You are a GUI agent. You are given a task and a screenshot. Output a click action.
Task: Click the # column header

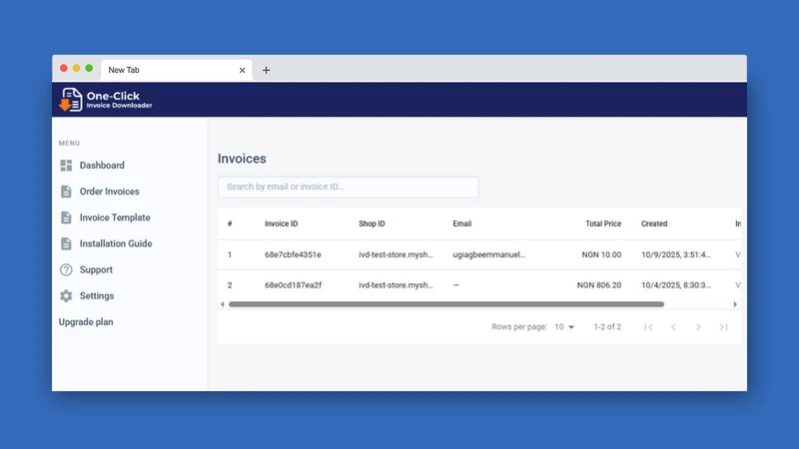[230, 224]
